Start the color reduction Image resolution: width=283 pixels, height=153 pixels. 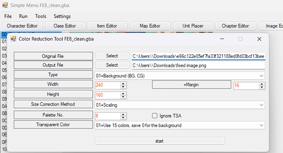pyautogui.click(x=160, y=141)
